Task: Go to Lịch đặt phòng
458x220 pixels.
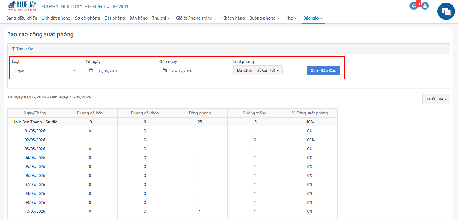Action: pos(56,18)
